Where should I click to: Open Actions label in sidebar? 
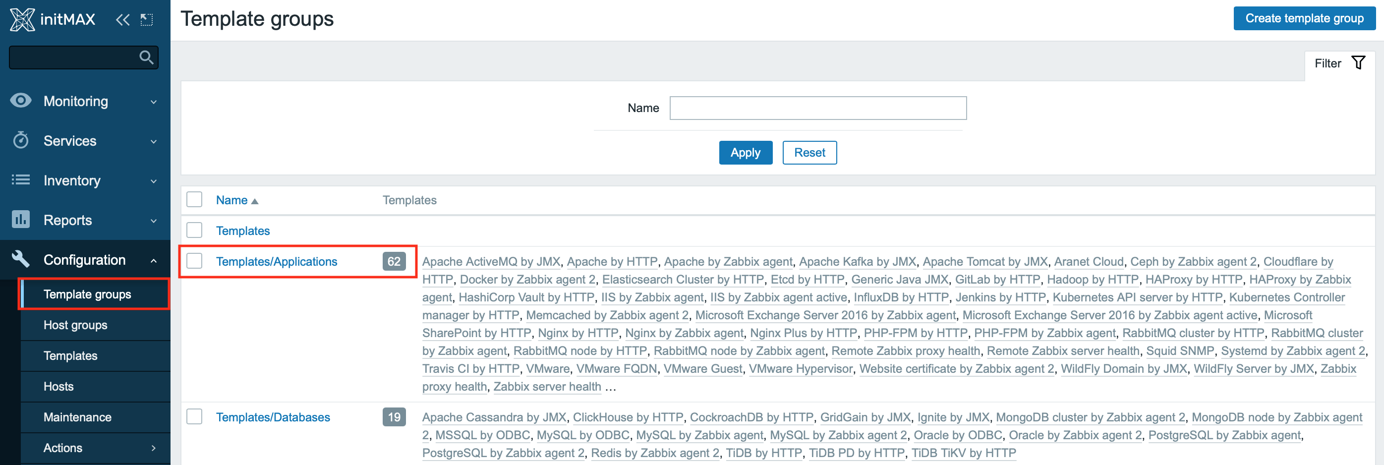63,448
